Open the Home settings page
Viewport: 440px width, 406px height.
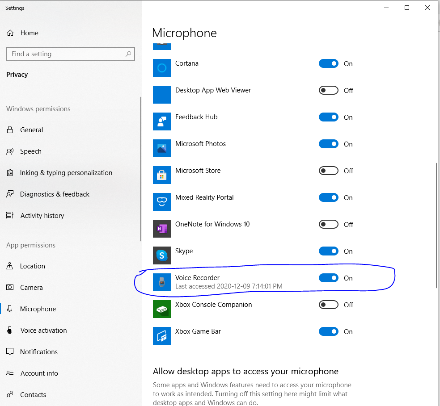pyautogui.click(x=29, y=33)
